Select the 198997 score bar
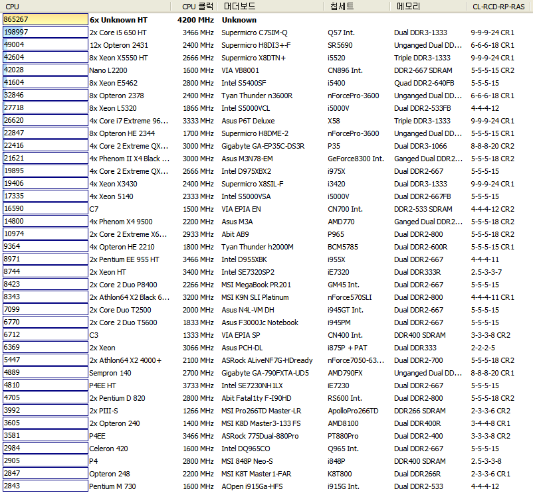The image size is (533, 493). click(x=45, y=33)
